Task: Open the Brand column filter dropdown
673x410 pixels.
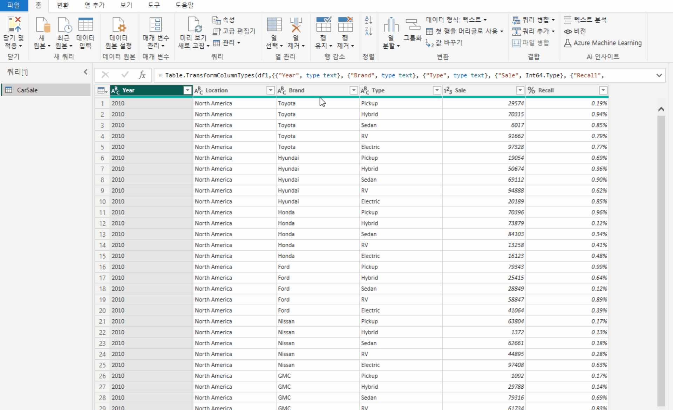Action: (354, 91)
